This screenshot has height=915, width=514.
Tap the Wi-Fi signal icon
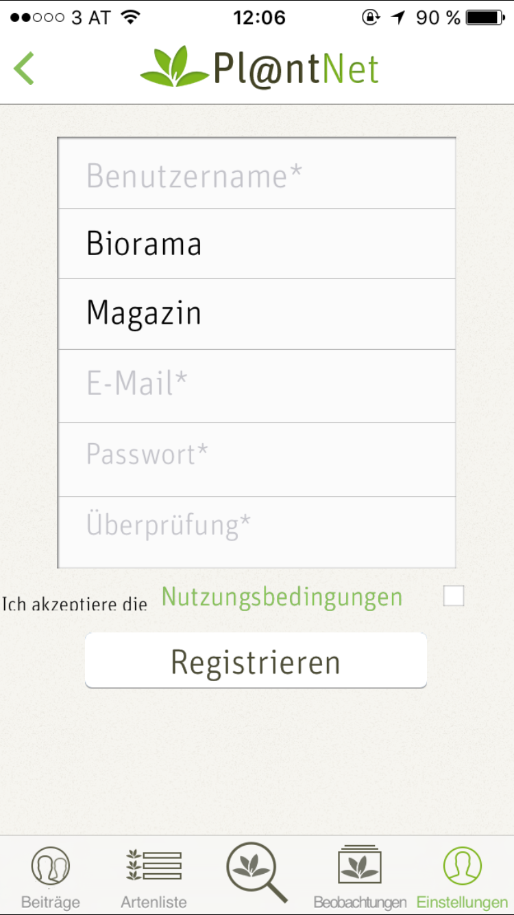(x=130, y=18)
